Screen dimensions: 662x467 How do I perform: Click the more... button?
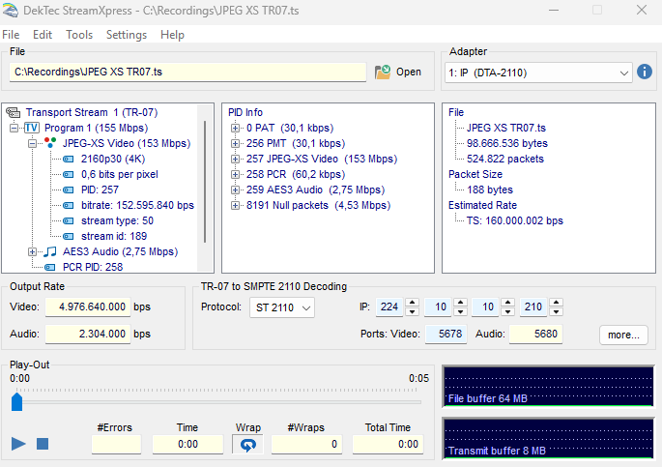[x=623, y=335]
